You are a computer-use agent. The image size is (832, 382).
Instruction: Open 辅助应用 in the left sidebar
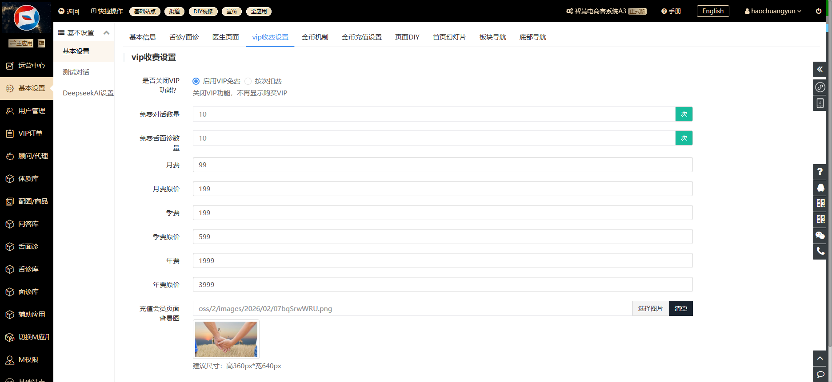coord(27,315)
